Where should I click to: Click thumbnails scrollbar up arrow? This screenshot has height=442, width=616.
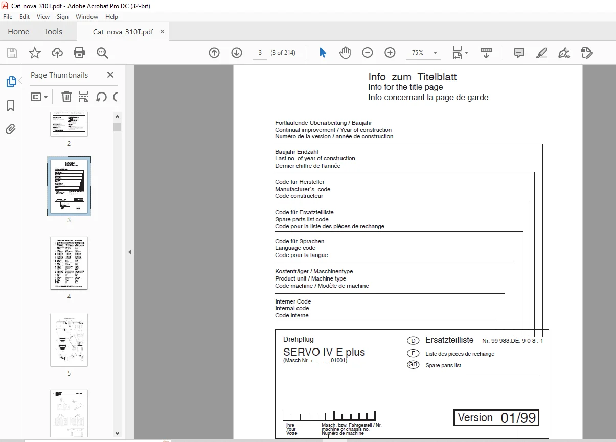point(118,117)
